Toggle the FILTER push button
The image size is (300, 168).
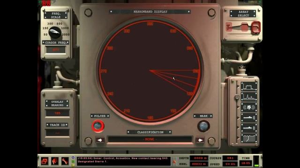98,126
